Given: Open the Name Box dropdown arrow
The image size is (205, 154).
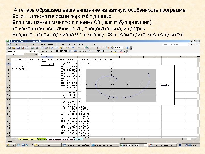Looking at the screenshot, I should coord(25,54).
